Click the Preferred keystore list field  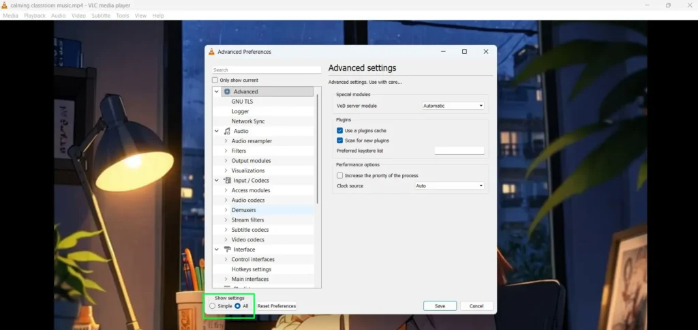pyautogui.click(x=459, y=151)
